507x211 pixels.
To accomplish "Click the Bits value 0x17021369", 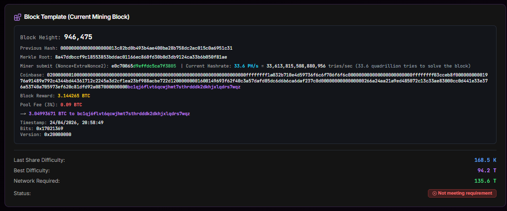I will [x=50, y=128].
